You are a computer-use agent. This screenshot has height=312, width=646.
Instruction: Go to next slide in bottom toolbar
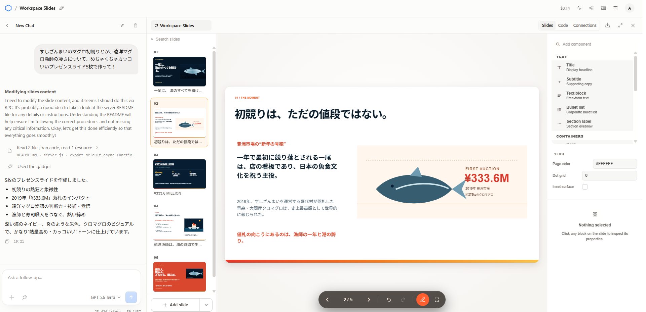[369, 300]
